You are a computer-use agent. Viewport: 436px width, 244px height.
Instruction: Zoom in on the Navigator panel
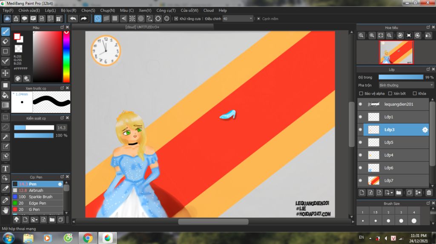coord(372,35)
